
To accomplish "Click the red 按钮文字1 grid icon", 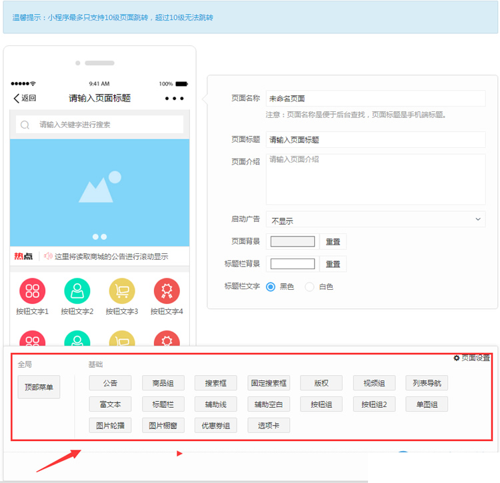I will tap(32, 291).
